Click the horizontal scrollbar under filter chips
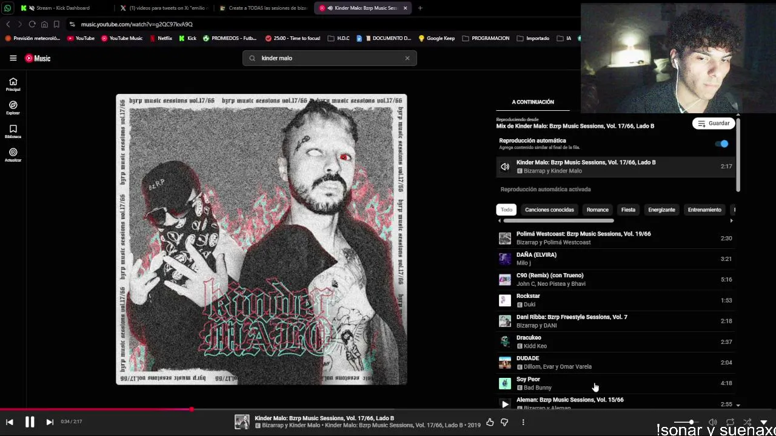 point(558,221)
